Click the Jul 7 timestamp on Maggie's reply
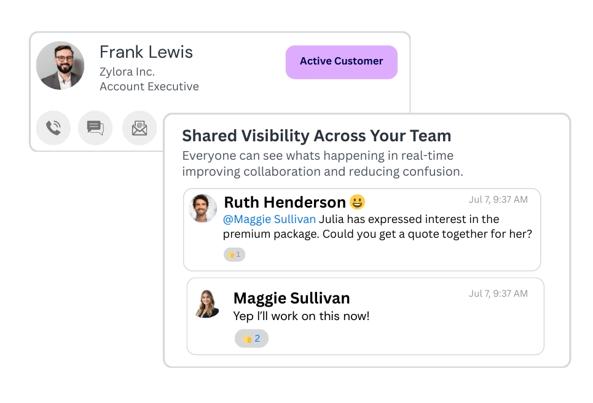593x403 pixels. tap(499, 294)
